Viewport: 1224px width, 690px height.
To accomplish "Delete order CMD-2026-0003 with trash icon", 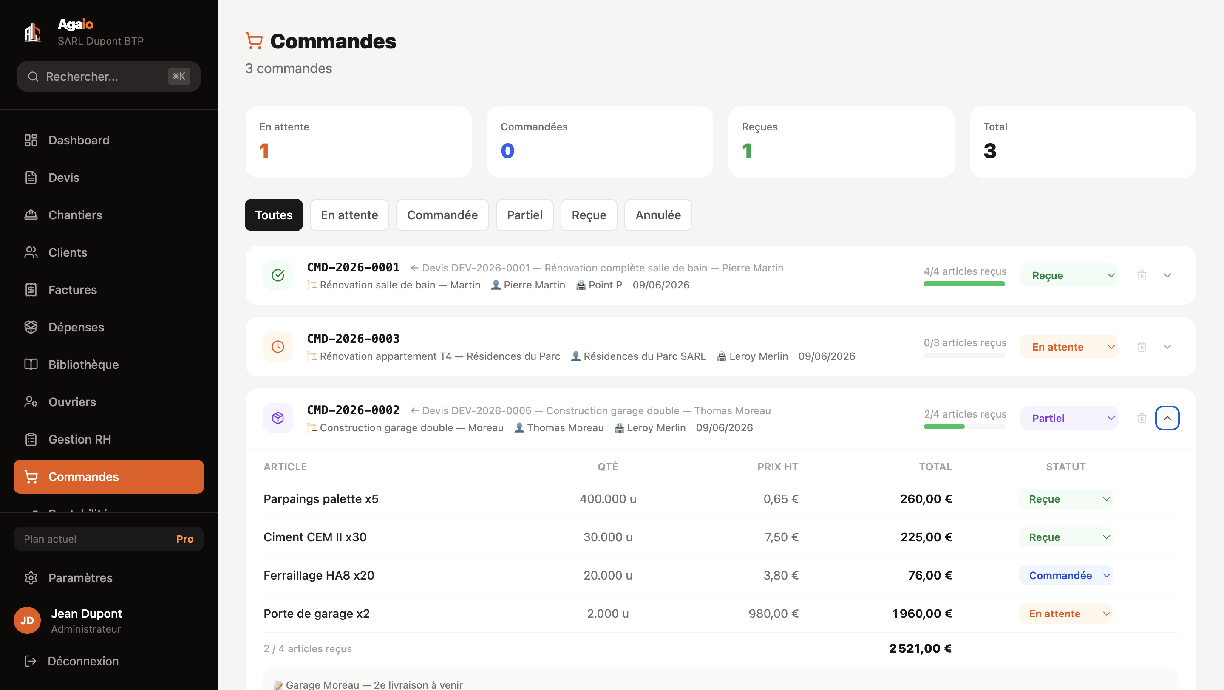I will [1142, 347].
